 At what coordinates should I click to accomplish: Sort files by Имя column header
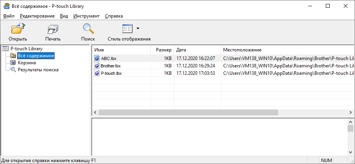121,50
